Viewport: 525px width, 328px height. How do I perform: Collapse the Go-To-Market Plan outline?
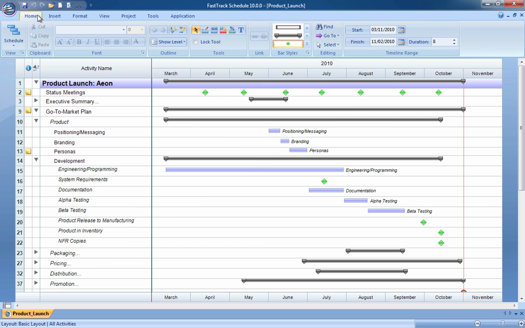point(36,111)
